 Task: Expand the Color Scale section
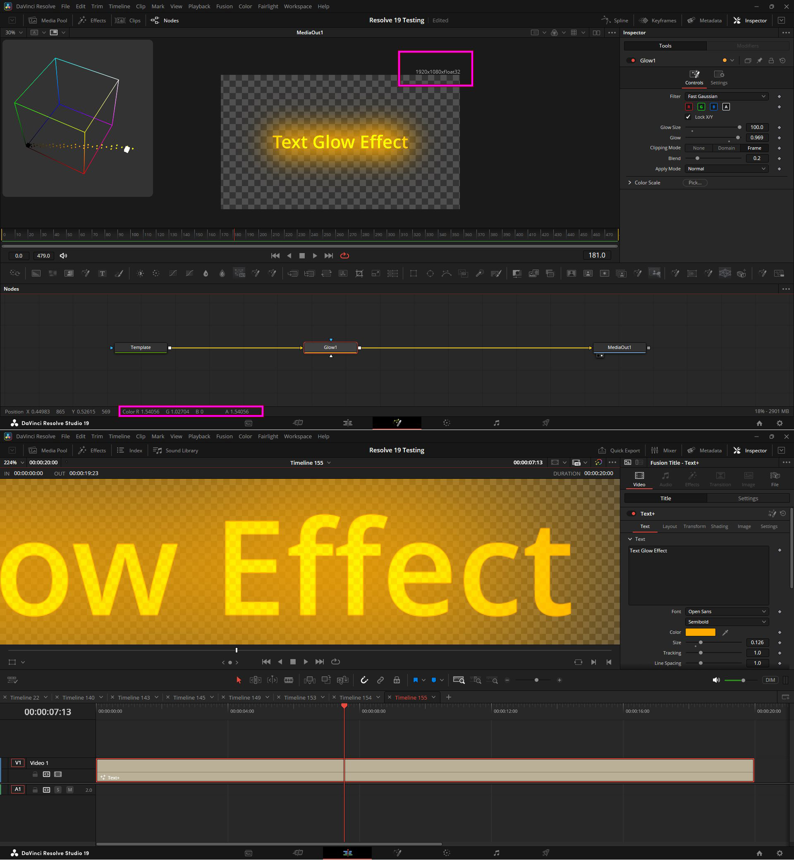(x=630, y=183)
